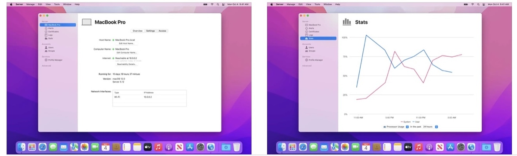The width and height of the screenshot is (517, 156).
Task: Open Notes from the right screenshot's Dock
Action: (398, 147)
